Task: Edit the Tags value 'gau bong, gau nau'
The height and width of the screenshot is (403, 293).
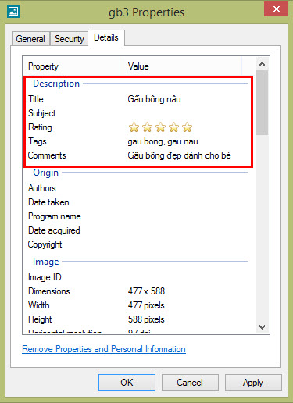Action: click(163, 141)
